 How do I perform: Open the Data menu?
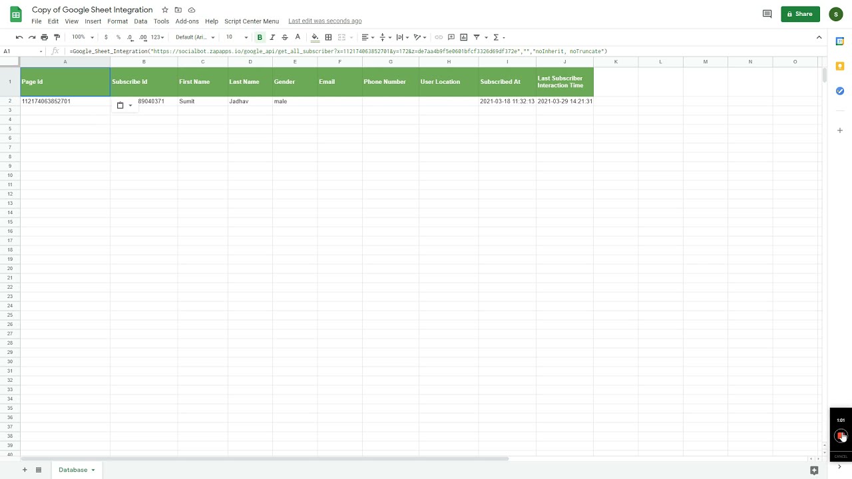(140, 21)
